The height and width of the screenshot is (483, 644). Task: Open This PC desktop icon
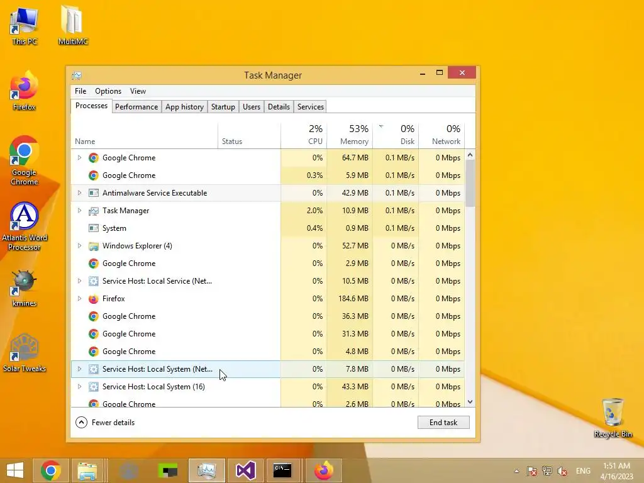pos(25,25)
